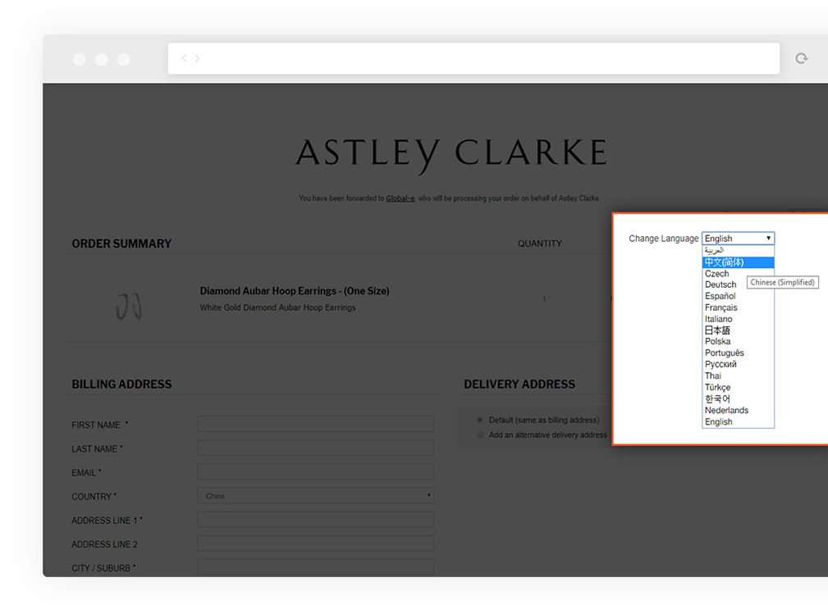Select Nederlands language option
The image size is (828, 614).
point(738,411)
